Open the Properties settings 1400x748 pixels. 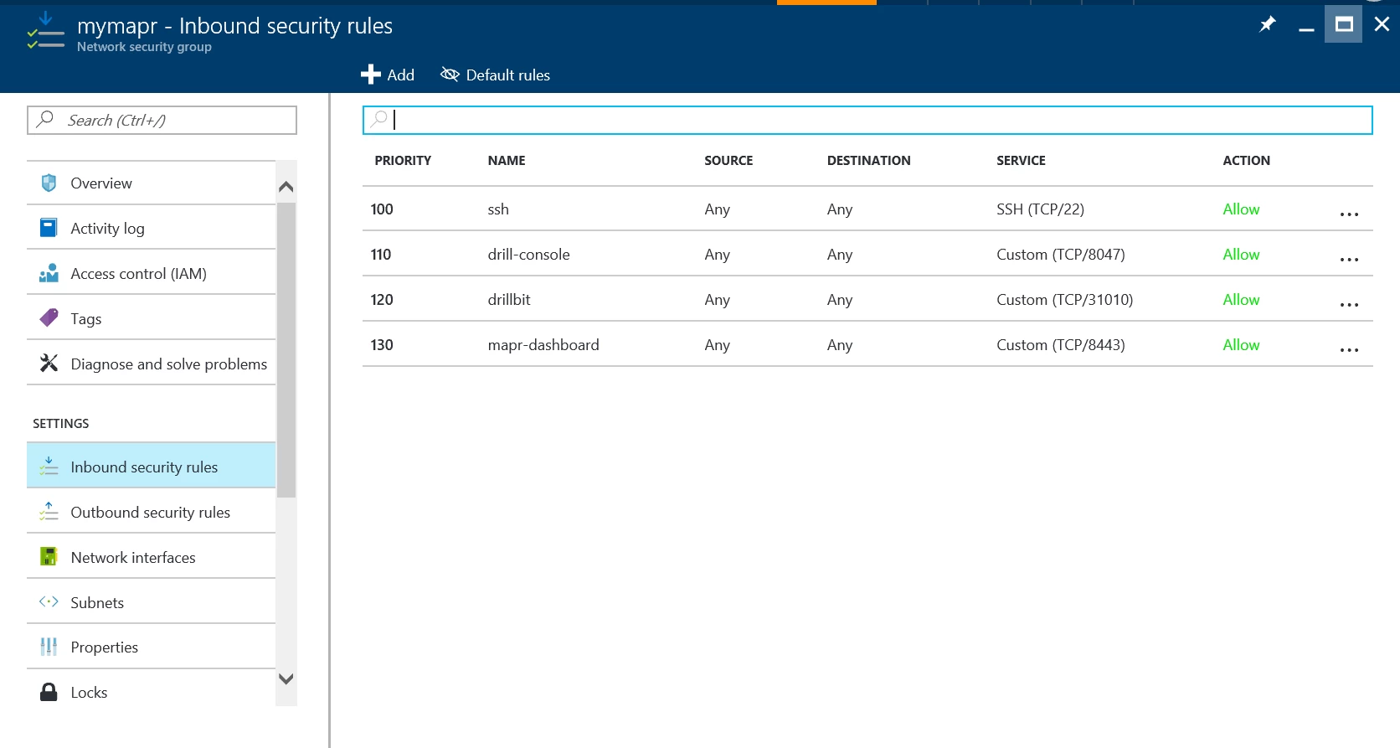coord(151,647)
